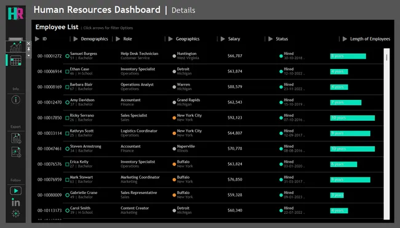Screen dimensions: 400x228
Task: Click the gray location dot next to Huntington
Action: click(174, 56)
